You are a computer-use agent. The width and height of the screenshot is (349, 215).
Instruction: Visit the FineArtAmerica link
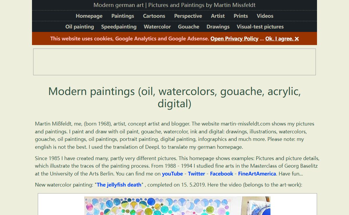click(x=257, y=174)
